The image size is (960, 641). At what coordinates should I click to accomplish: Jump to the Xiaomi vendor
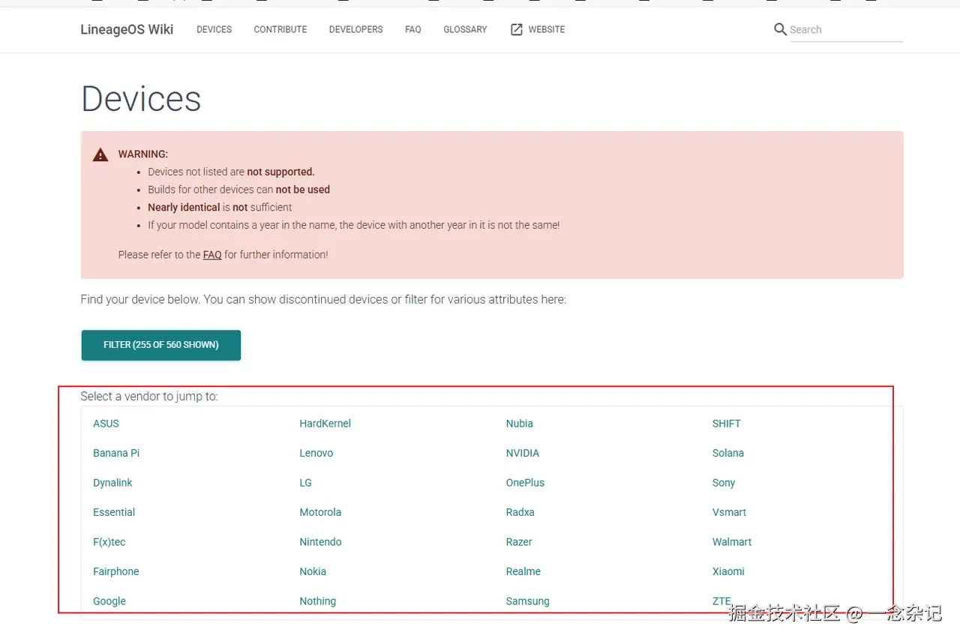[728, 571]
